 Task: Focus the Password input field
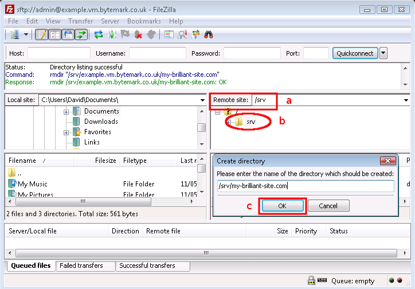(252, 53)
